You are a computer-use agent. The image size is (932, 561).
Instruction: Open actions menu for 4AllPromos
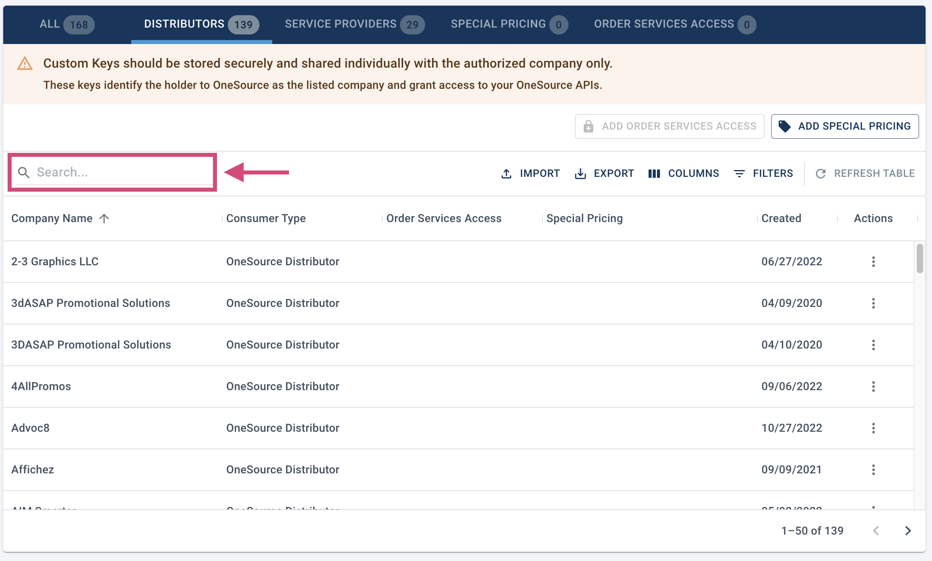pyautogui.click(x=873, y=387)
